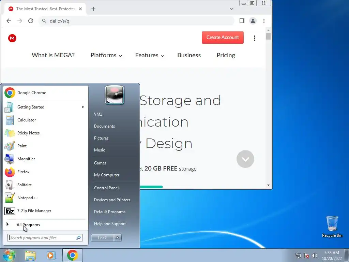The height and width of the screenshot is (262, 349).
Task: Open Business link on MEGA
Action: tap(189, 55)
